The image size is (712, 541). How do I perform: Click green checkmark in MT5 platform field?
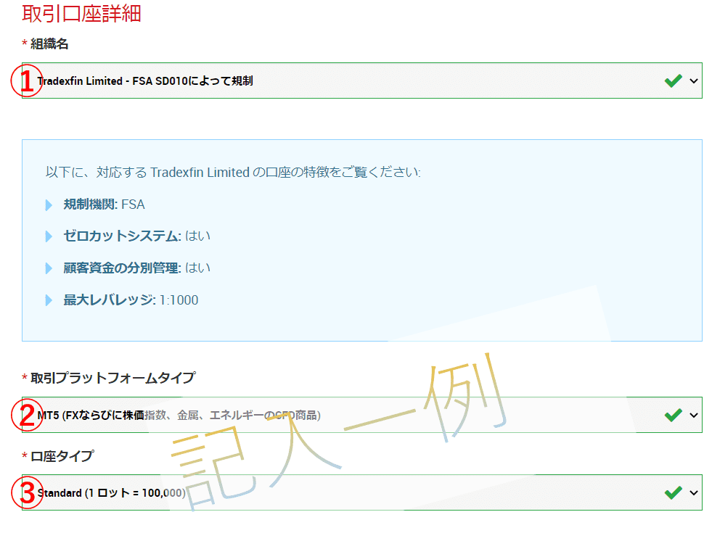point(674,415)
